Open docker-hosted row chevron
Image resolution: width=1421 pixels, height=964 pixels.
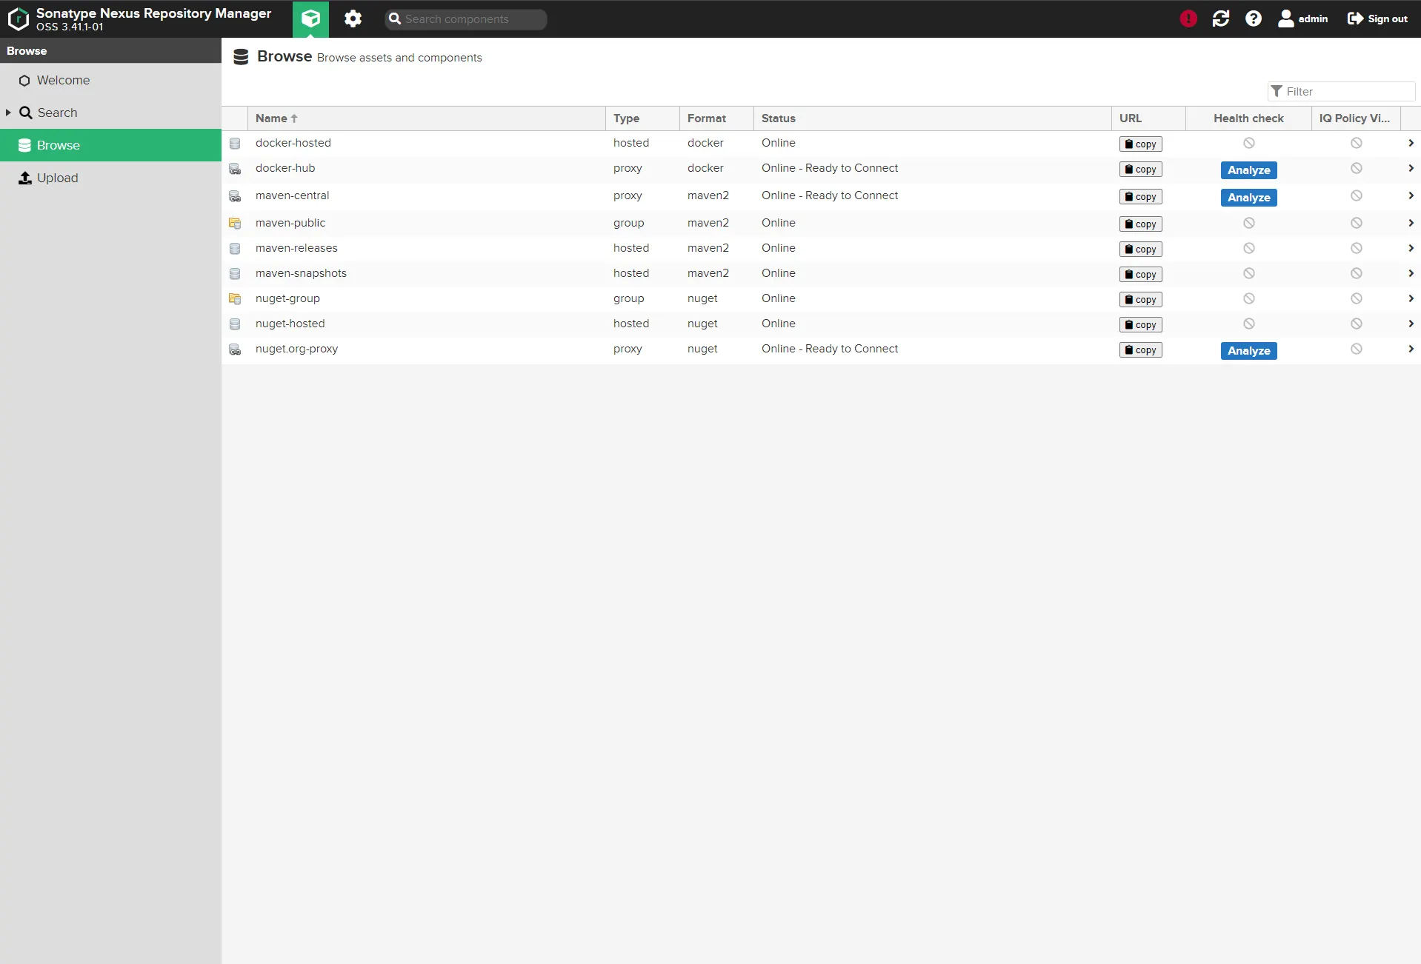pos(1411,143)
